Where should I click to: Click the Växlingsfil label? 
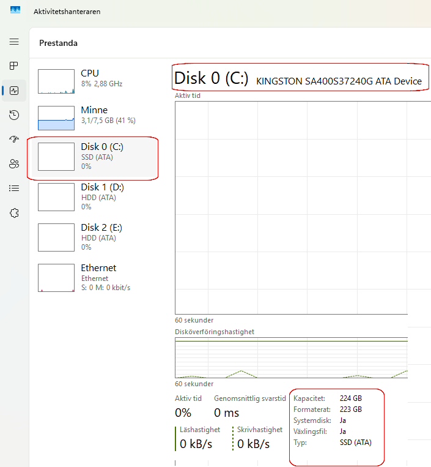(x=310, y=432)
